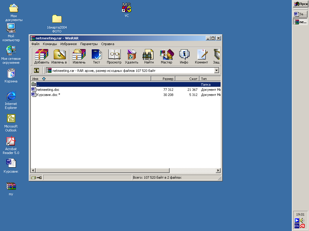309x231 pixels.
Task: Select the '..' parent folder row
Action: point(126,85)
